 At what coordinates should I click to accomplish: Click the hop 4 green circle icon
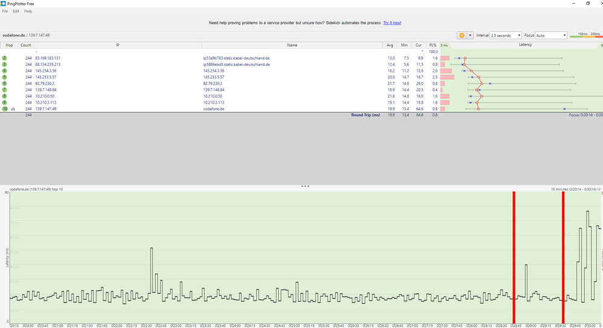(x=4, y=71)
